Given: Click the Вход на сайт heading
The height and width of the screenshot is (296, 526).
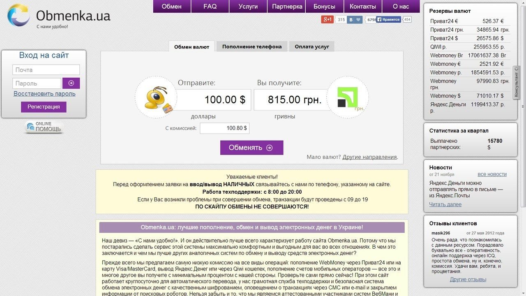Looking at the screenshot, I should click(x=44, y=55).
